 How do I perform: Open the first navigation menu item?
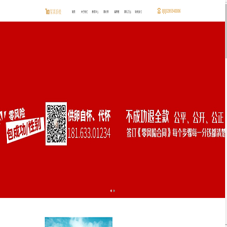click(x=73, y=12)
